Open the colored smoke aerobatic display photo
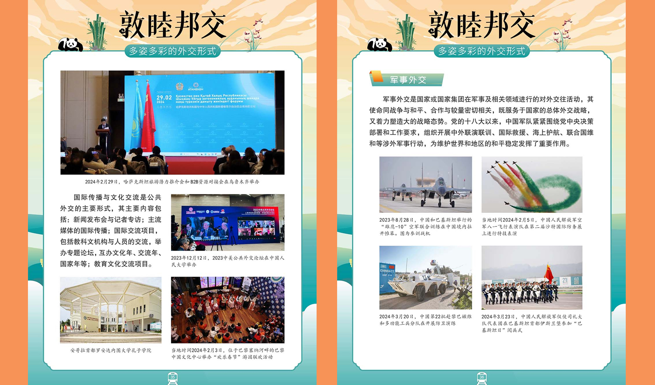 (x=531, y=184)
